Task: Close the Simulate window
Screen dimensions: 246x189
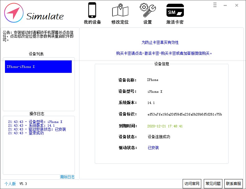Action: (x=237, y=5)
